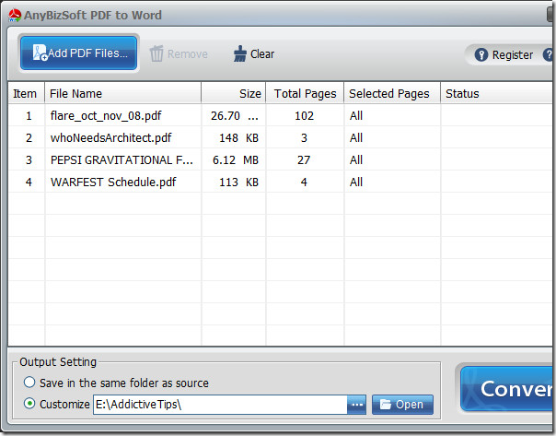
Task: Sort list by File Name column header
Action: 122,93
